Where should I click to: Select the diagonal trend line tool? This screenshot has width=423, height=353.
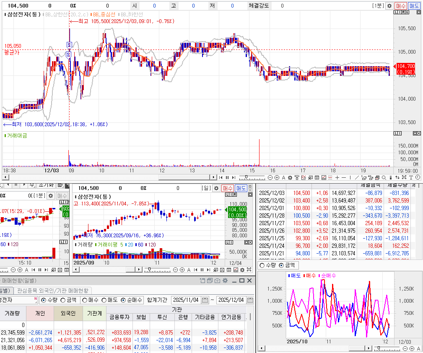356,177
